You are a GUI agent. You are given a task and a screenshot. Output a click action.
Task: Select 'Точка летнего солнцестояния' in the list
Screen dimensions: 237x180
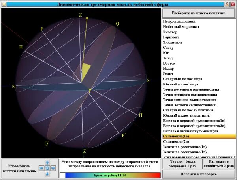click(199, 105)
